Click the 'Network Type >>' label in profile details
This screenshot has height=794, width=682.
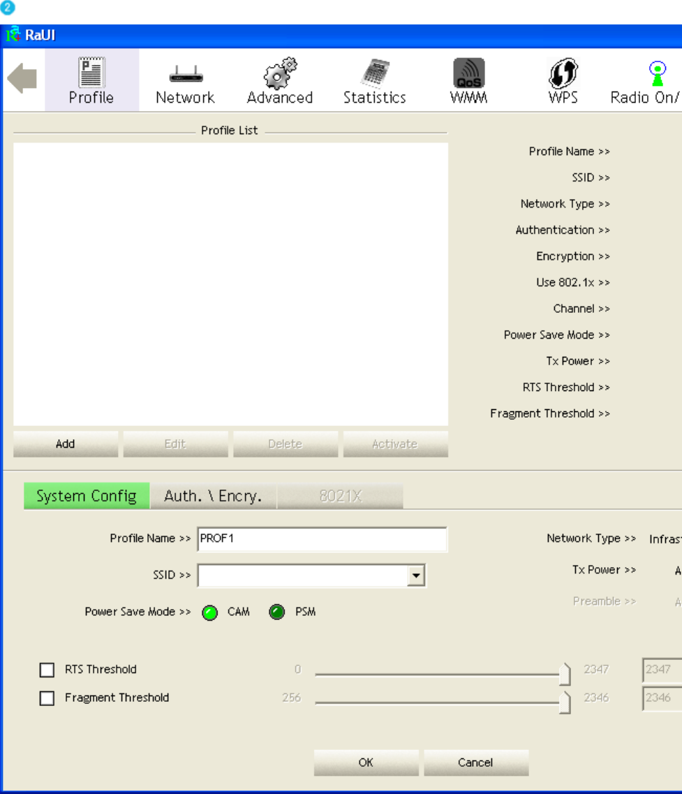click(565, 204)
